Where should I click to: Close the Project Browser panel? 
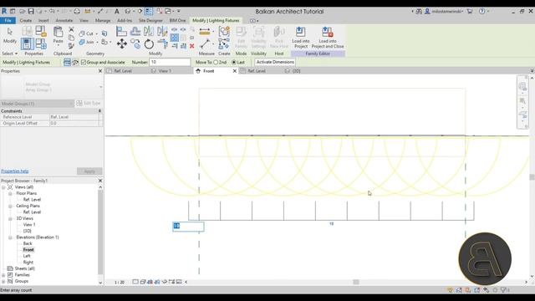coord(100,181)
